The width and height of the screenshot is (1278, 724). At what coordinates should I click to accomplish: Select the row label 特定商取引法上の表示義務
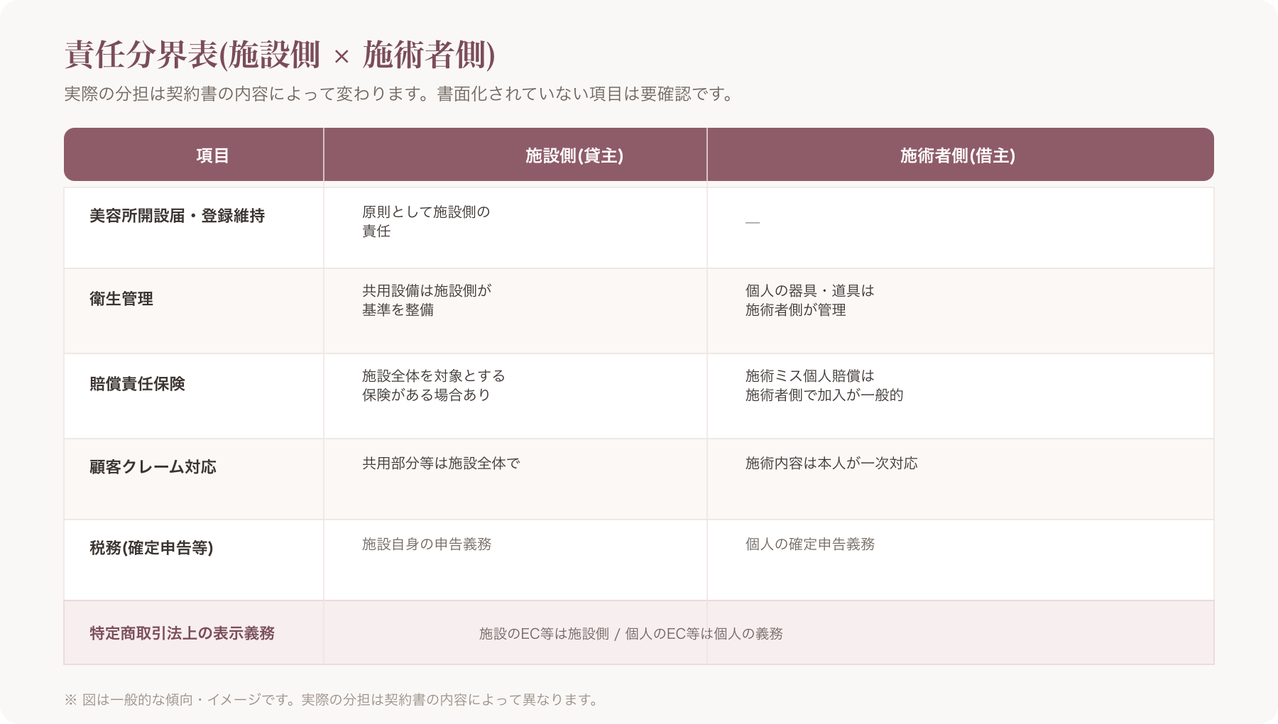(x=182, y=633)
